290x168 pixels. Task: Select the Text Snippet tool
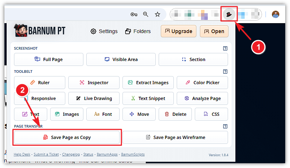tap(148, 99)
